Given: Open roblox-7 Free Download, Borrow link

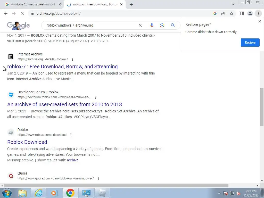Looking at the screenshot, I should 62,67.
